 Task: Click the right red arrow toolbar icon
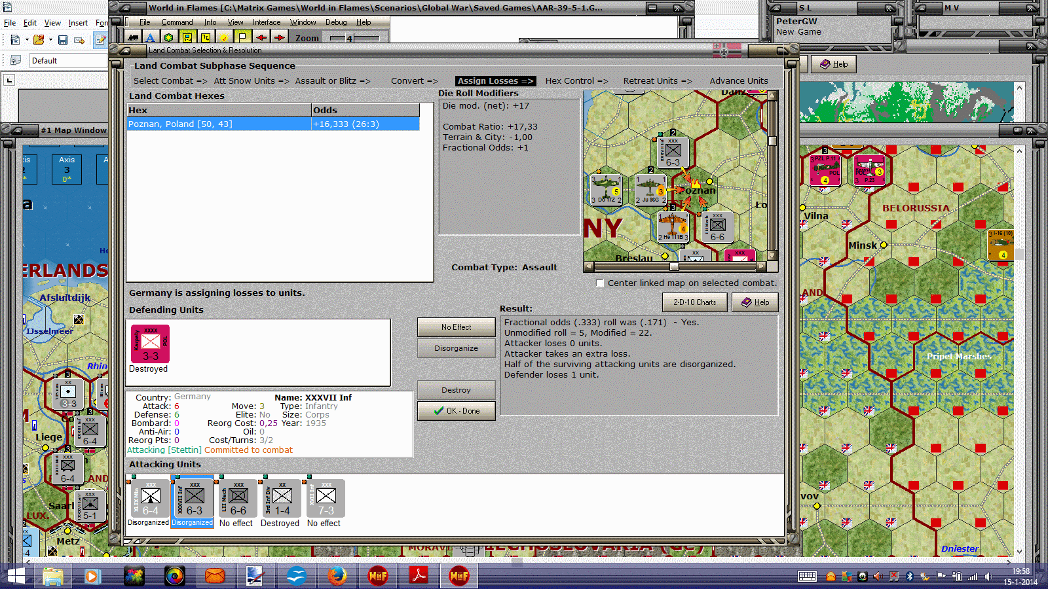pyautogui.click(x=279, y=37)
